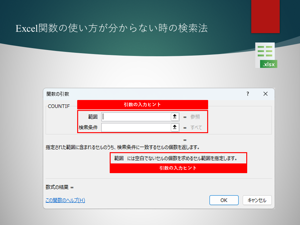Open the この関数のヘルプ(H) link

(x=65, y=200)
